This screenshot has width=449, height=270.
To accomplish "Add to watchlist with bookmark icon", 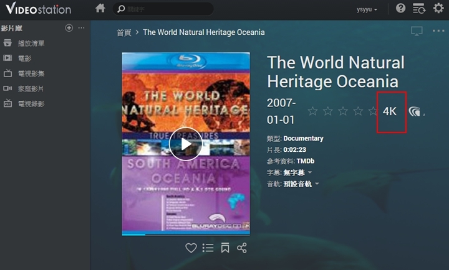I will 225,248.
